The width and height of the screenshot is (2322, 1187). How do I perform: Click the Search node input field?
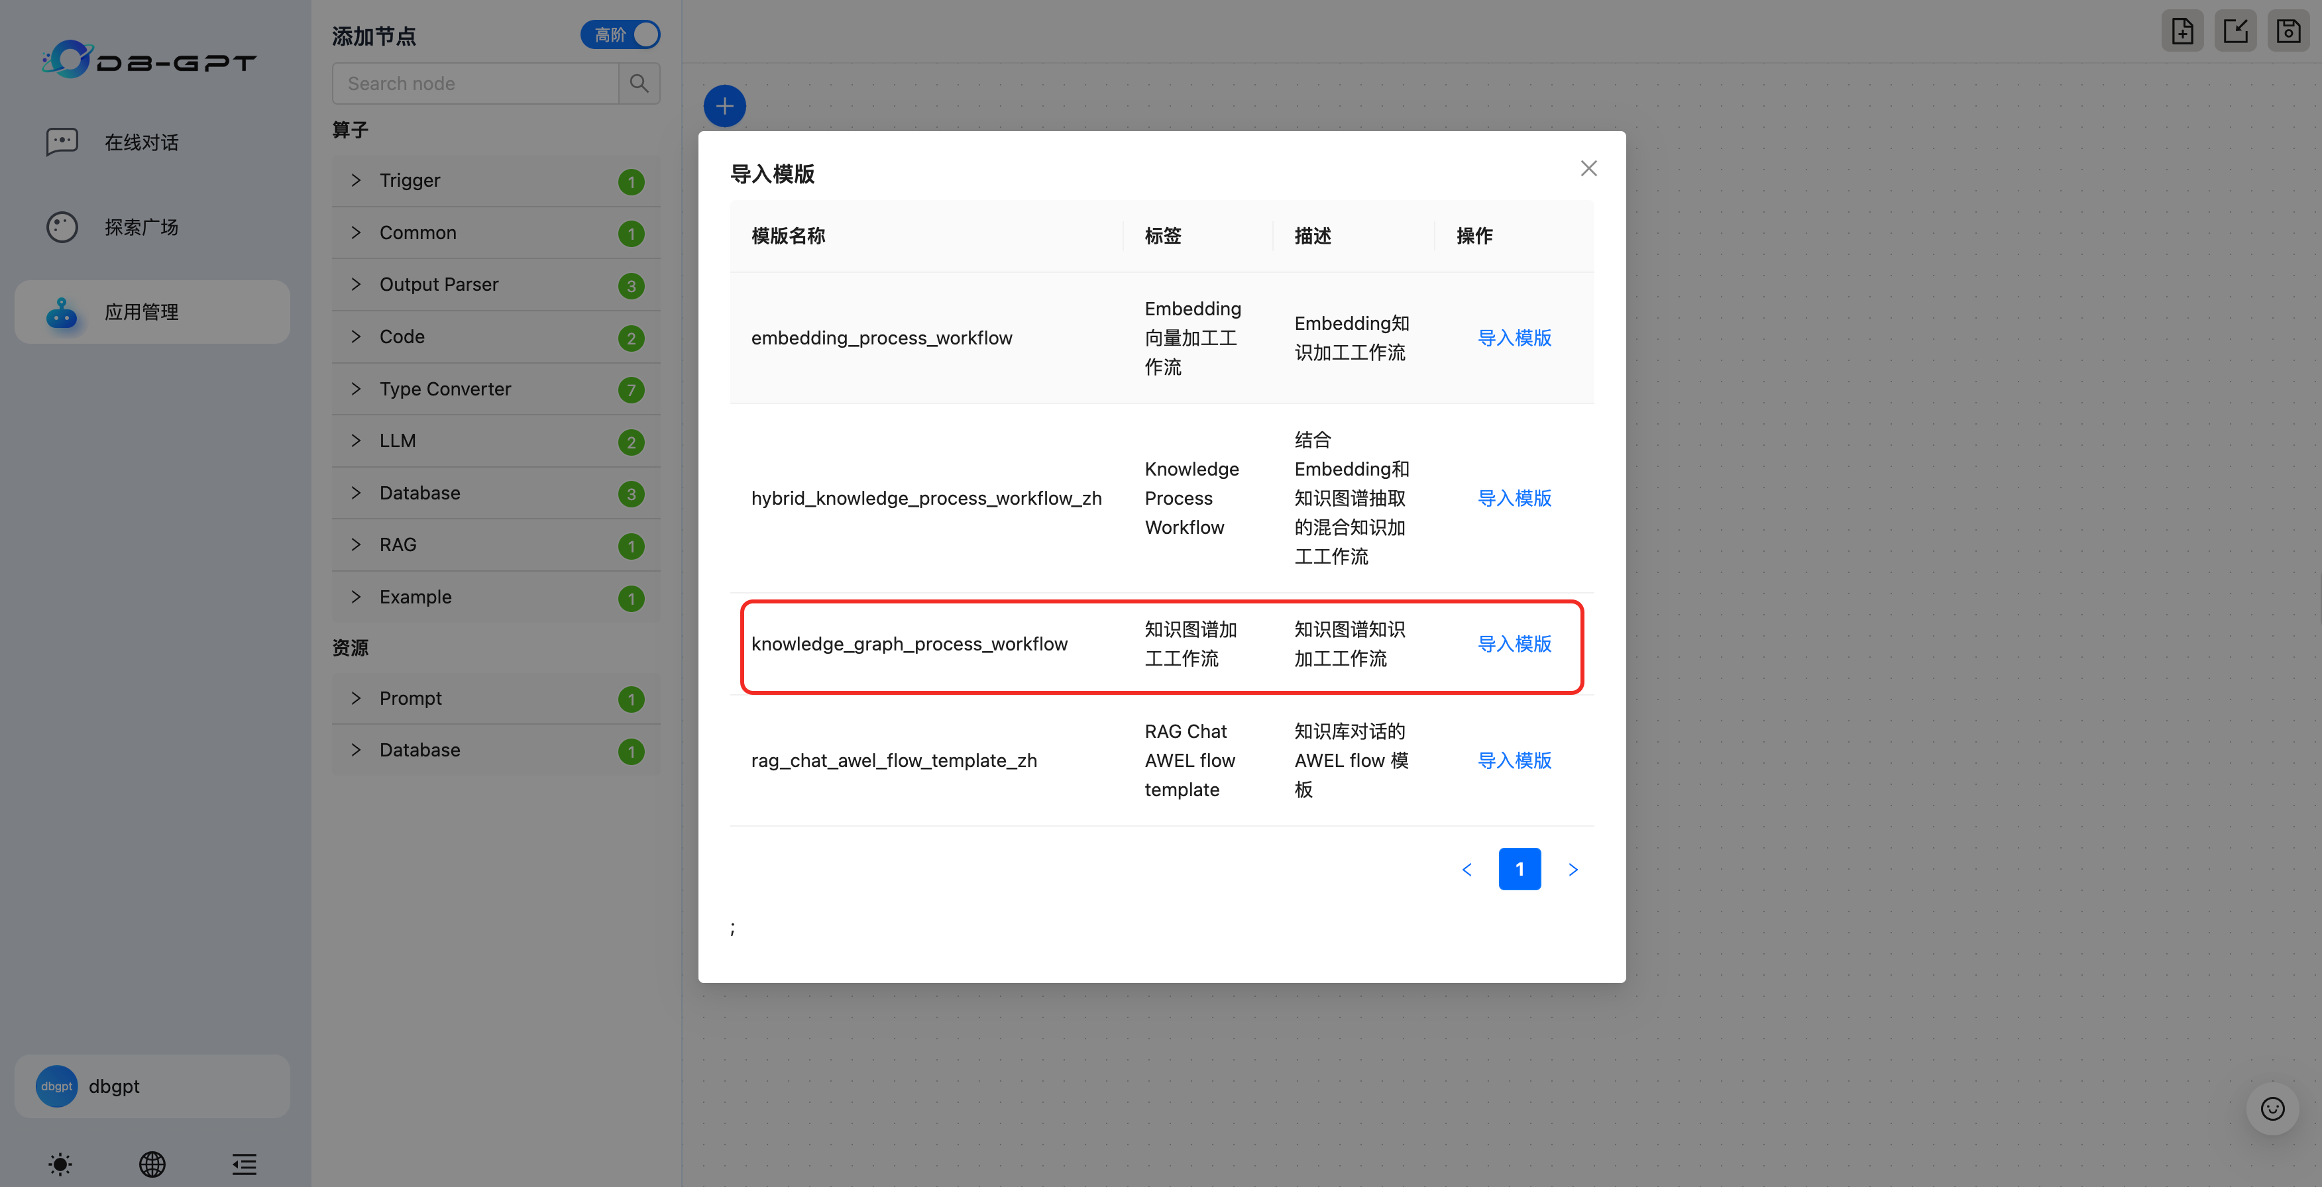[x=475, y=84]
